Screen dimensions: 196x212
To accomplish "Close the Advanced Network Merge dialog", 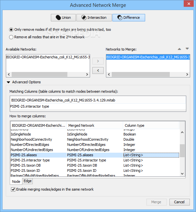I will tap(189, 4).
